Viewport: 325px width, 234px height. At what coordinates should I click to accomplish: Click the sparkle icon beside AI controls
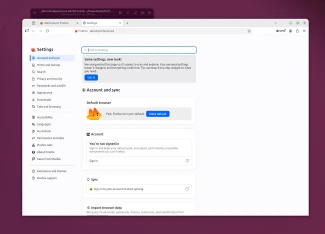(33, 131)
